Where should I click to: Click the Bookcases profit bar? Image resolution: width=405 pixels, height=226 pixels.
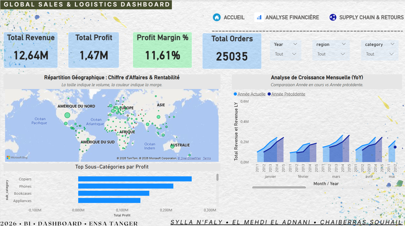tap(114, 193)
